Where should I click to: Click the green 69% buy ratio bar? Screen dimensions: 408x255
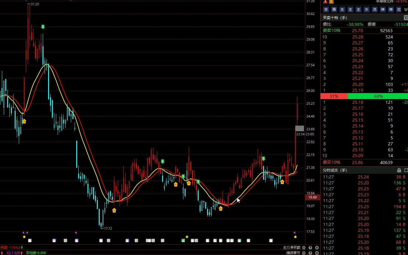[x=378, y=96]
